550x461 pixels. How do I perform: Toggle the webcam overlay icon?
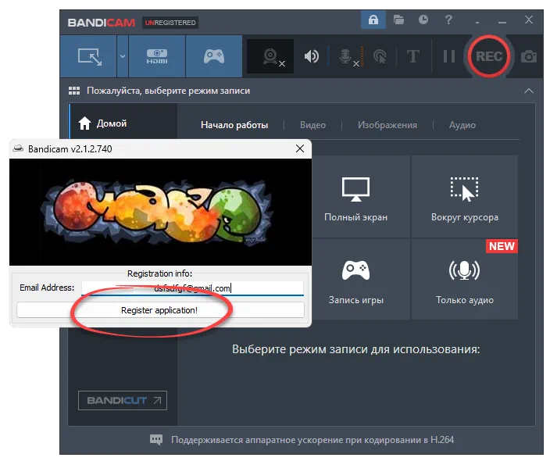tap(270, 56)
